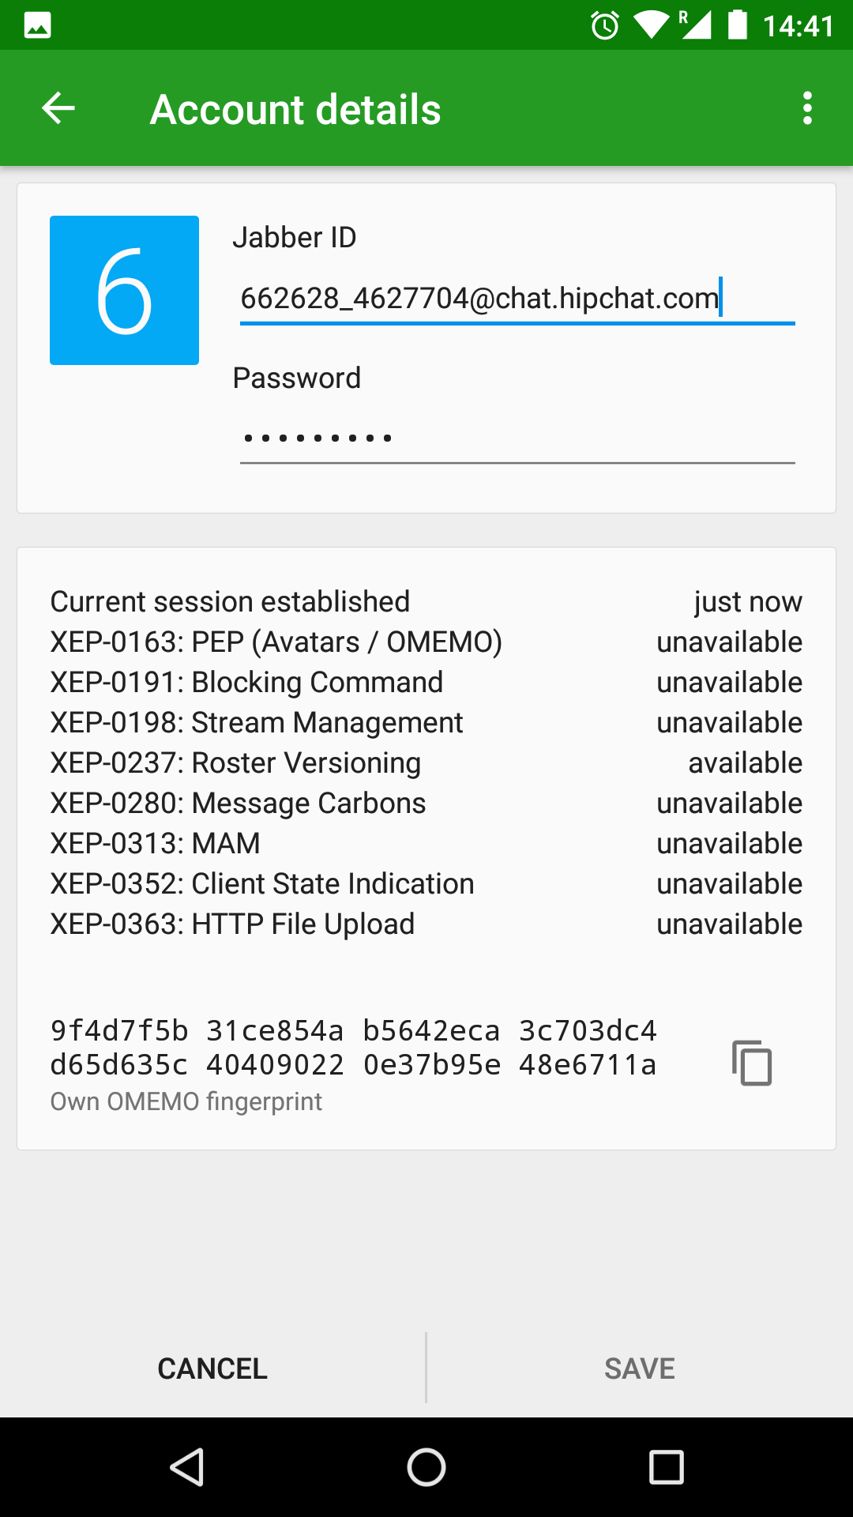Viewport: 853px width, 1517px height.
Task: Open the three-dot overflow menu
Action: point(806,108)
